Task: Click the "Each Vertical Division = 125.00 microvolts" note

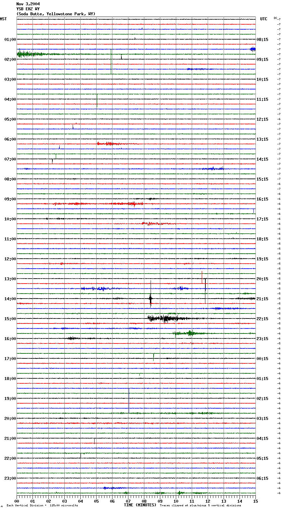Action: click(x=42, y=505)
